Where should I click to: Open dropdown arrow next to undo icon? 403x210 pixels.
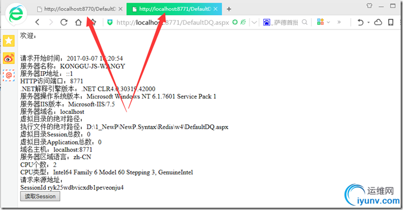coord(368,23)
